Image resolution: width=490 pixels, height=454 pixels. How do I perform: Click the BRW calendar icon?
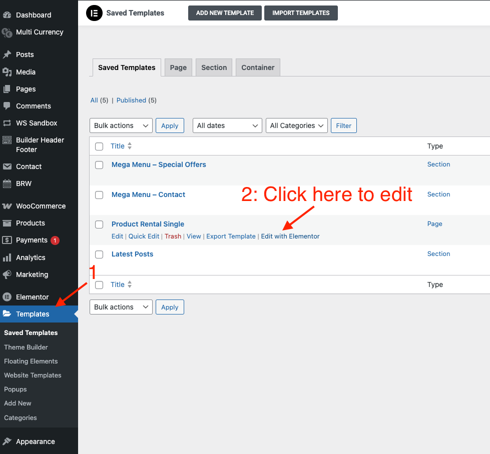point(7,183)
